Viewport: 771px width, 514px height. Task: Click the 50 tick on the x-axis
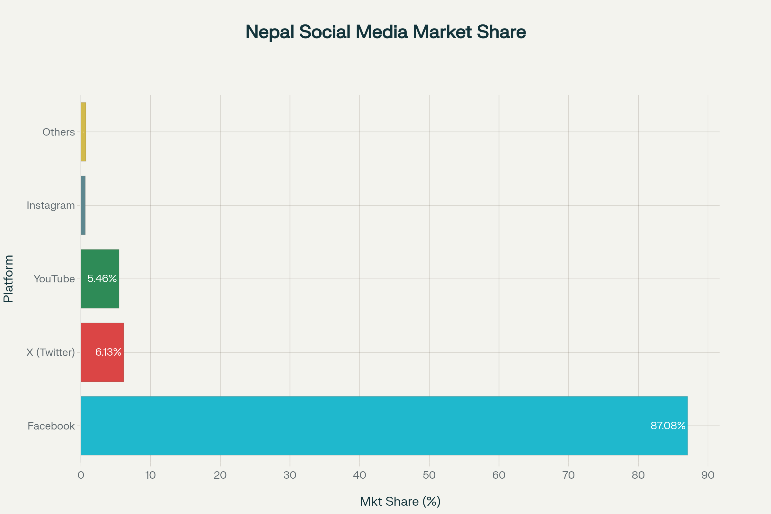tap(429, 475)
